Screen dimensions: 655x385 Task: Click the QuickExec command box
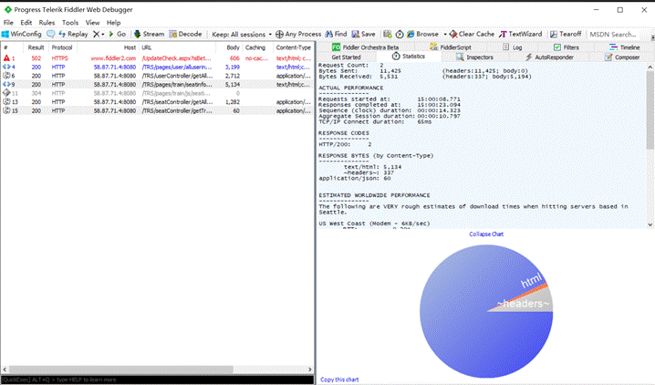tap(157, 380)
